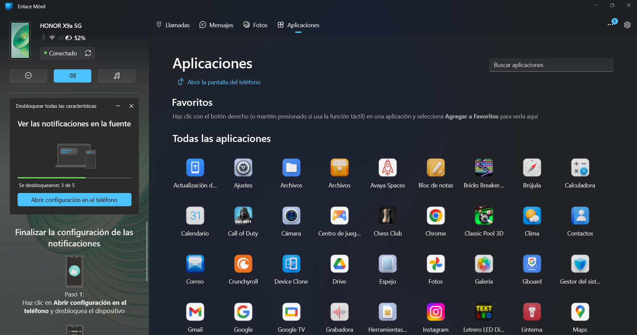Click Abrir configuración en el teléfono button
The height and width of the screenshot is (335, 637).
pos(74,200)
